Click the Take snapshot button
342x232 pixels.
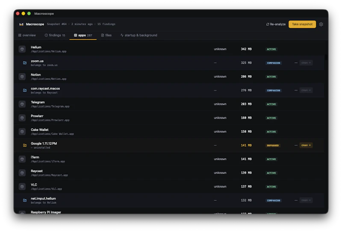tap(302, 24)
